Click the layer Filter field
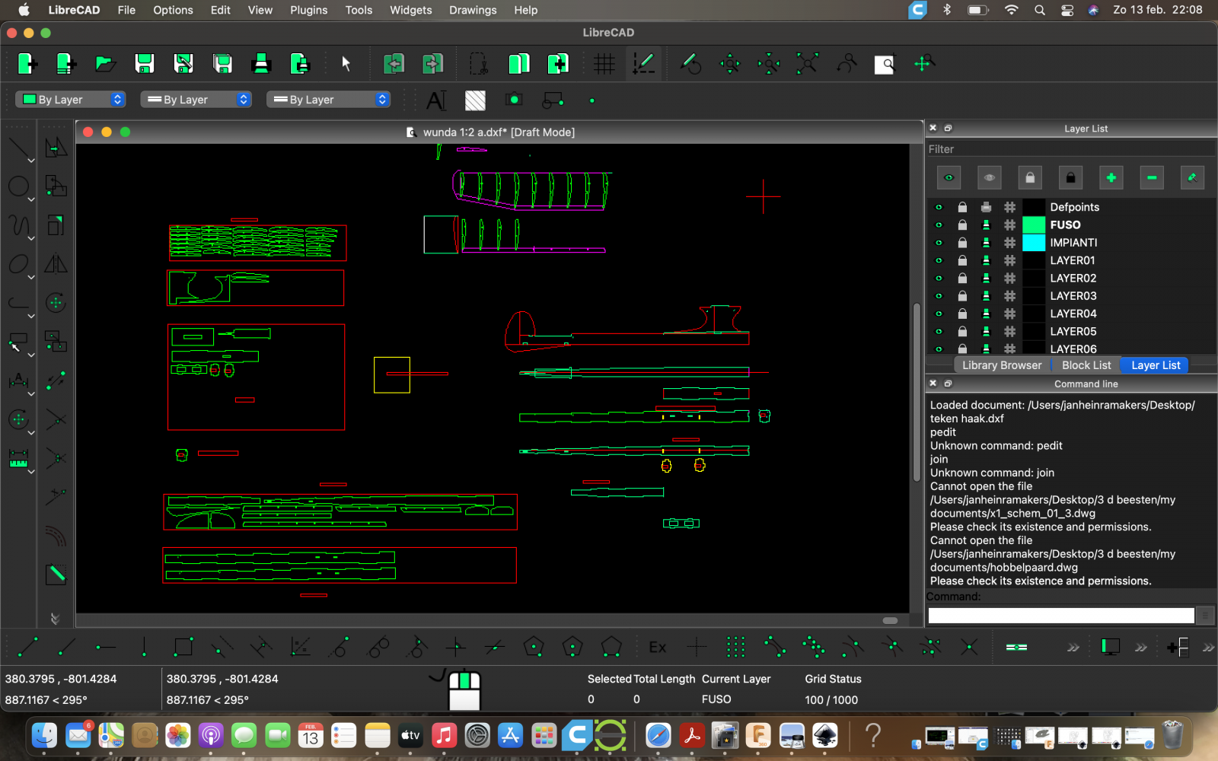Image resolution: width=1218 pixels, height=761 pixels. [1070, 149]
